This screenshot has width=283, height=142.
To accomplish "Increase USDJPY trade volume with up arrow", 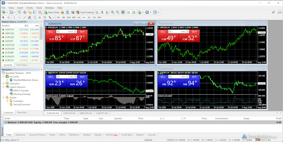I will [x=187, y=77].
